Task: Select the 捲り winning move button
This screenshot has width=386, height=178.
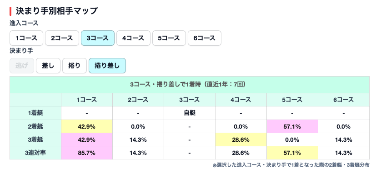Action: point(75,66)
